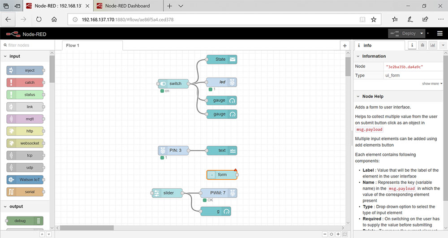The width and height of the screenshot is (448, 238).
Task: Add a new flow tab with plus
Action: coord(345,46)
